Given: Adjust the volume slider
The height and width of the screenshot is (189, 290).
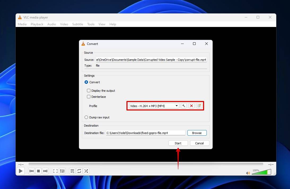Looking at the screenshot, I should pos(261,172).
